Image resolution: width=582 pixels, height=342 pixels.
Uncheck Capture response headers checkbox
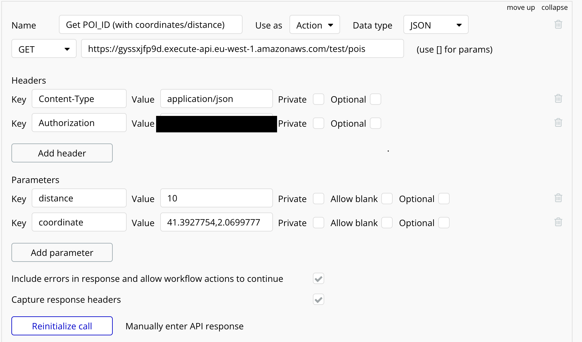[319, 299]
